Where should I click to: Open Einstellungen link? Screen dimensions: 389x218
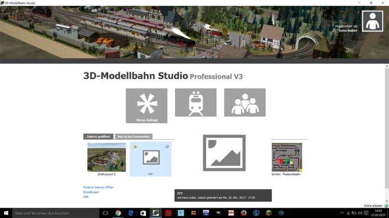tap(91, 192)
